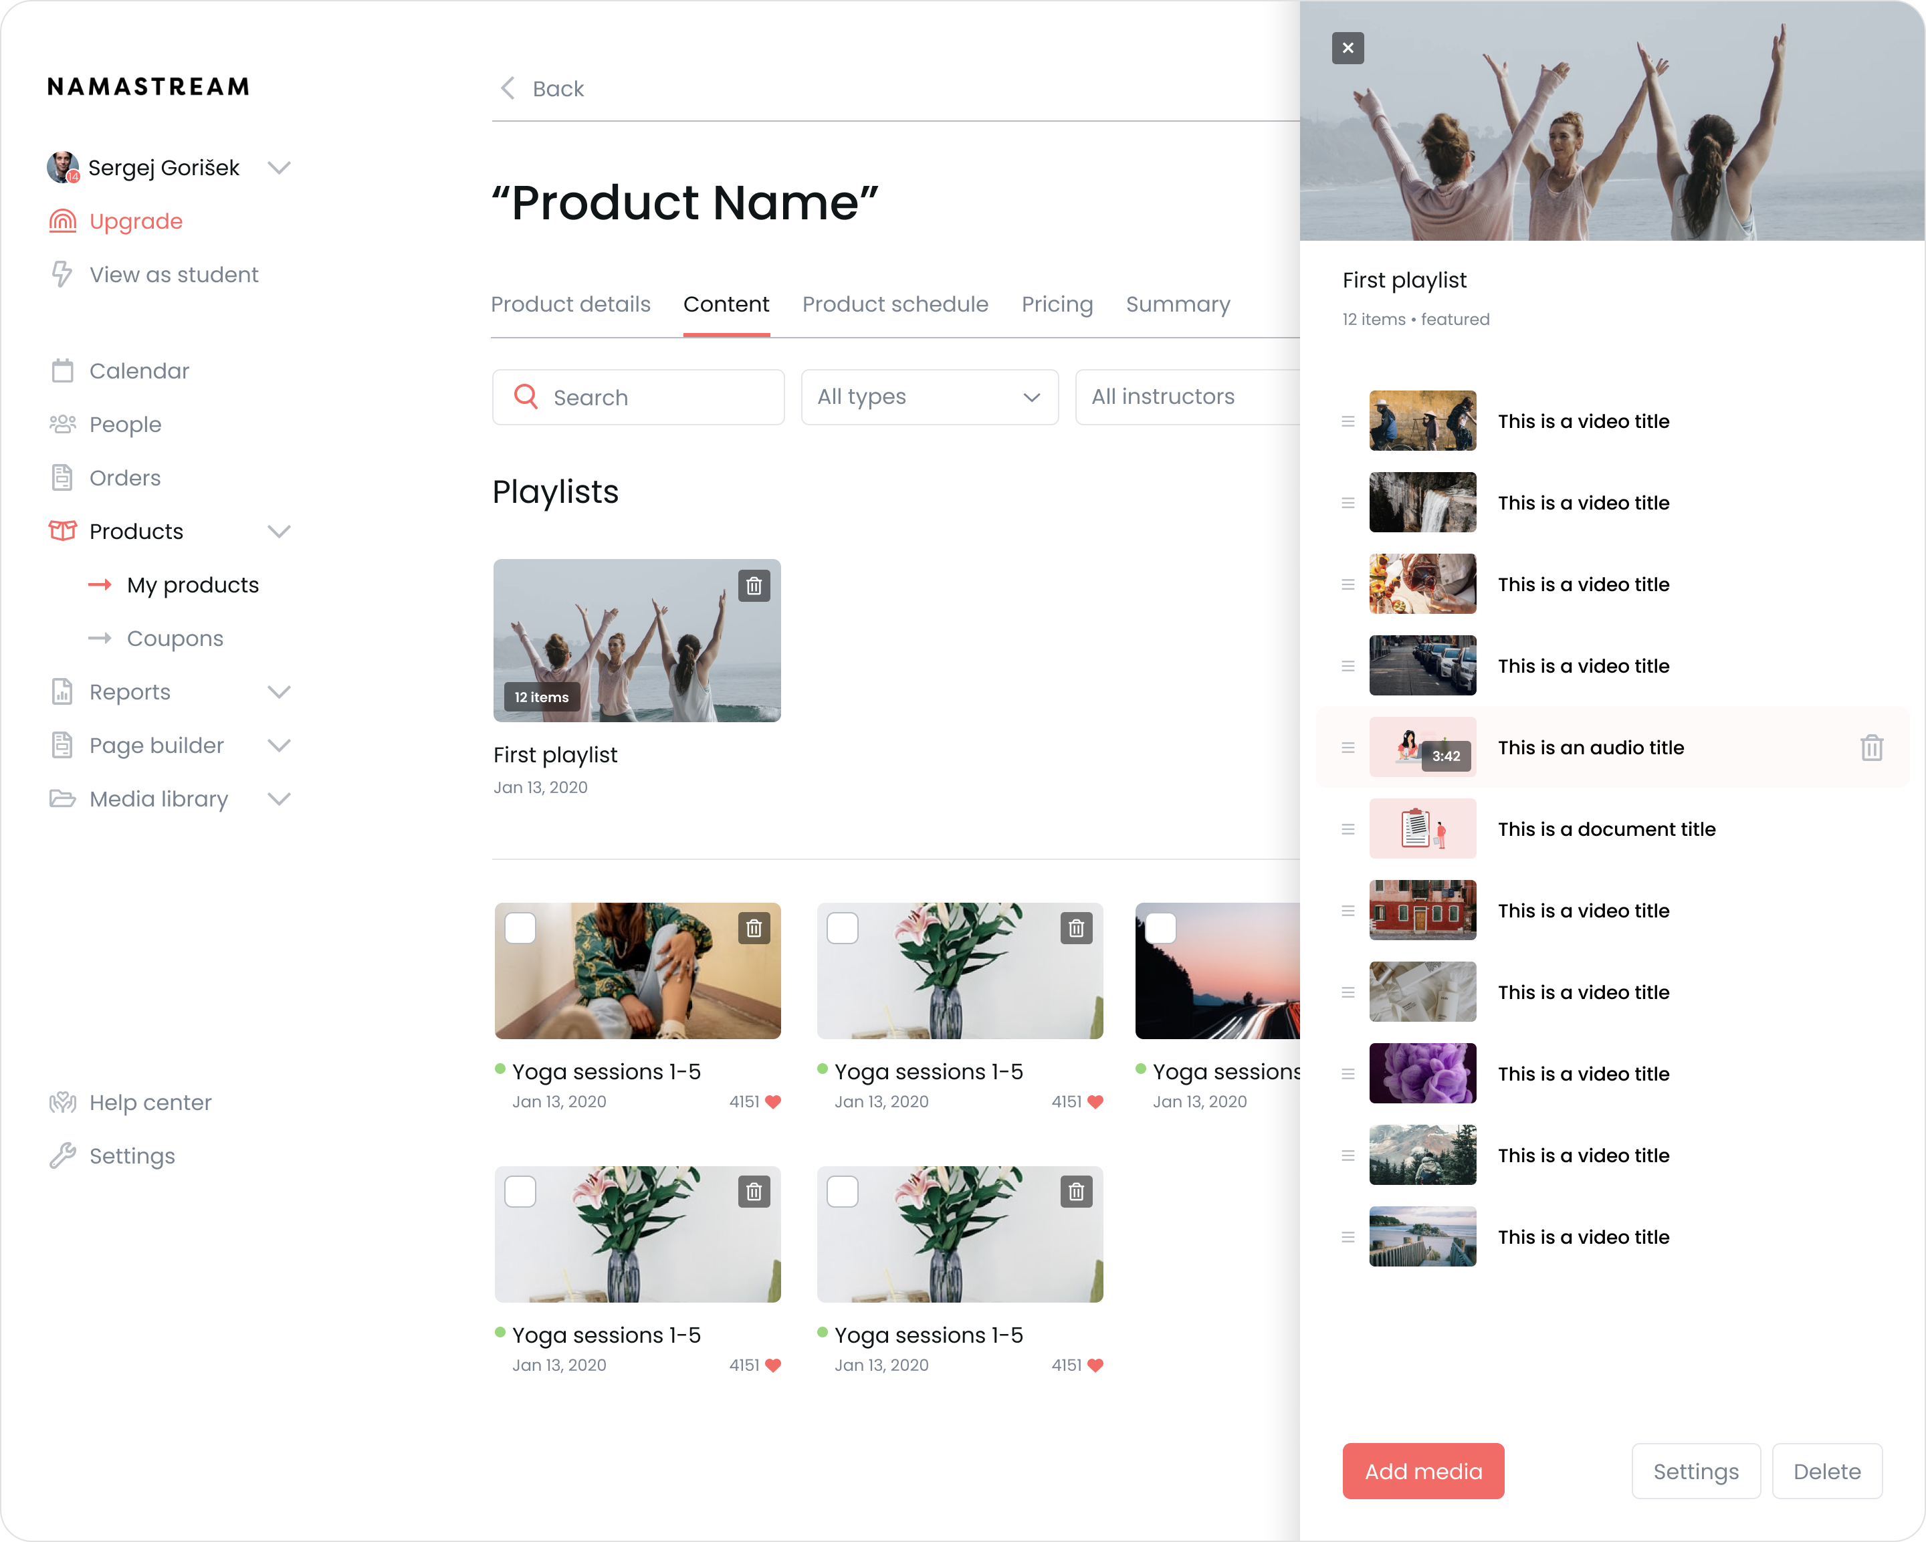Click the Help center heart icon
This screenshot has height=1542, width=1926.
(62, 1103)
